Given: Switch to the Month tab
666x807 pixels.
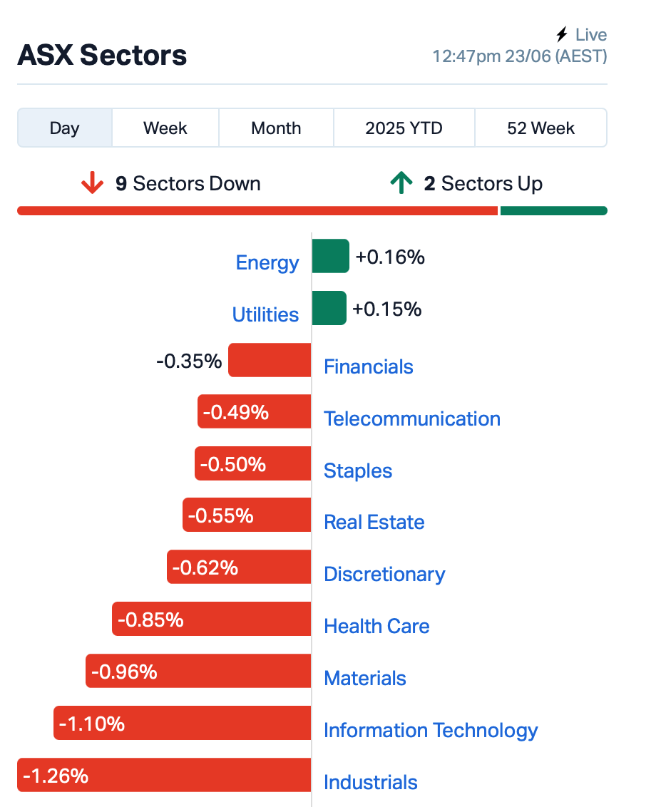Looking at the screenshot, I should (276, 128).
